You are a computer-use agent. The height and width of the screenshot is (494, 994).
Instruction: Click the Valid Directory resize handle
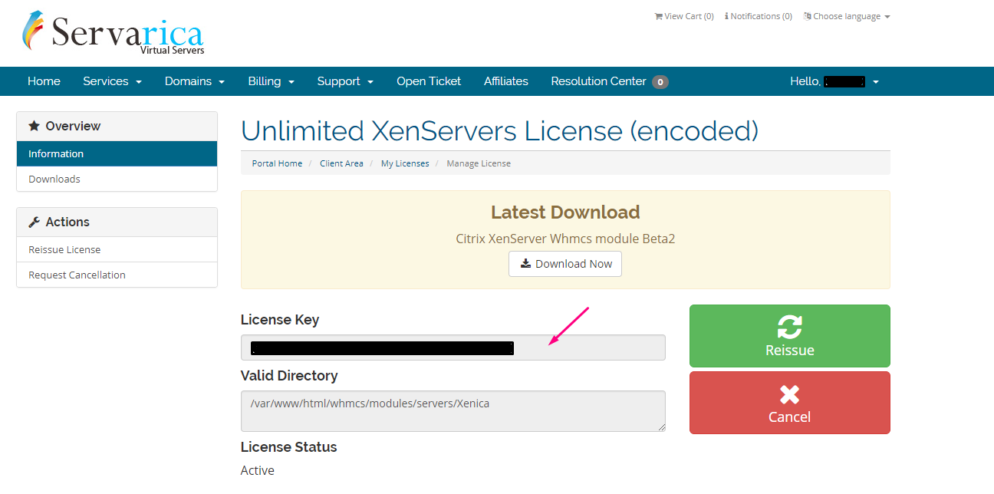pos(660,426)
